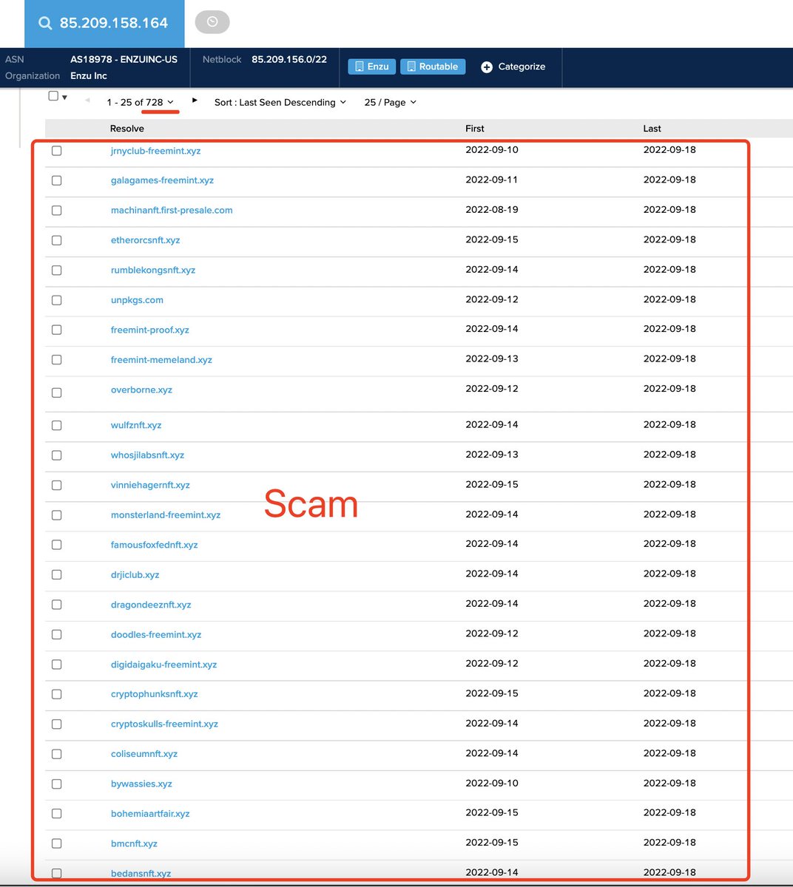The height and width of the screenshot is (887, 793).
Task: Open etherorcsnft.xyz link
Action: (145, 240)
